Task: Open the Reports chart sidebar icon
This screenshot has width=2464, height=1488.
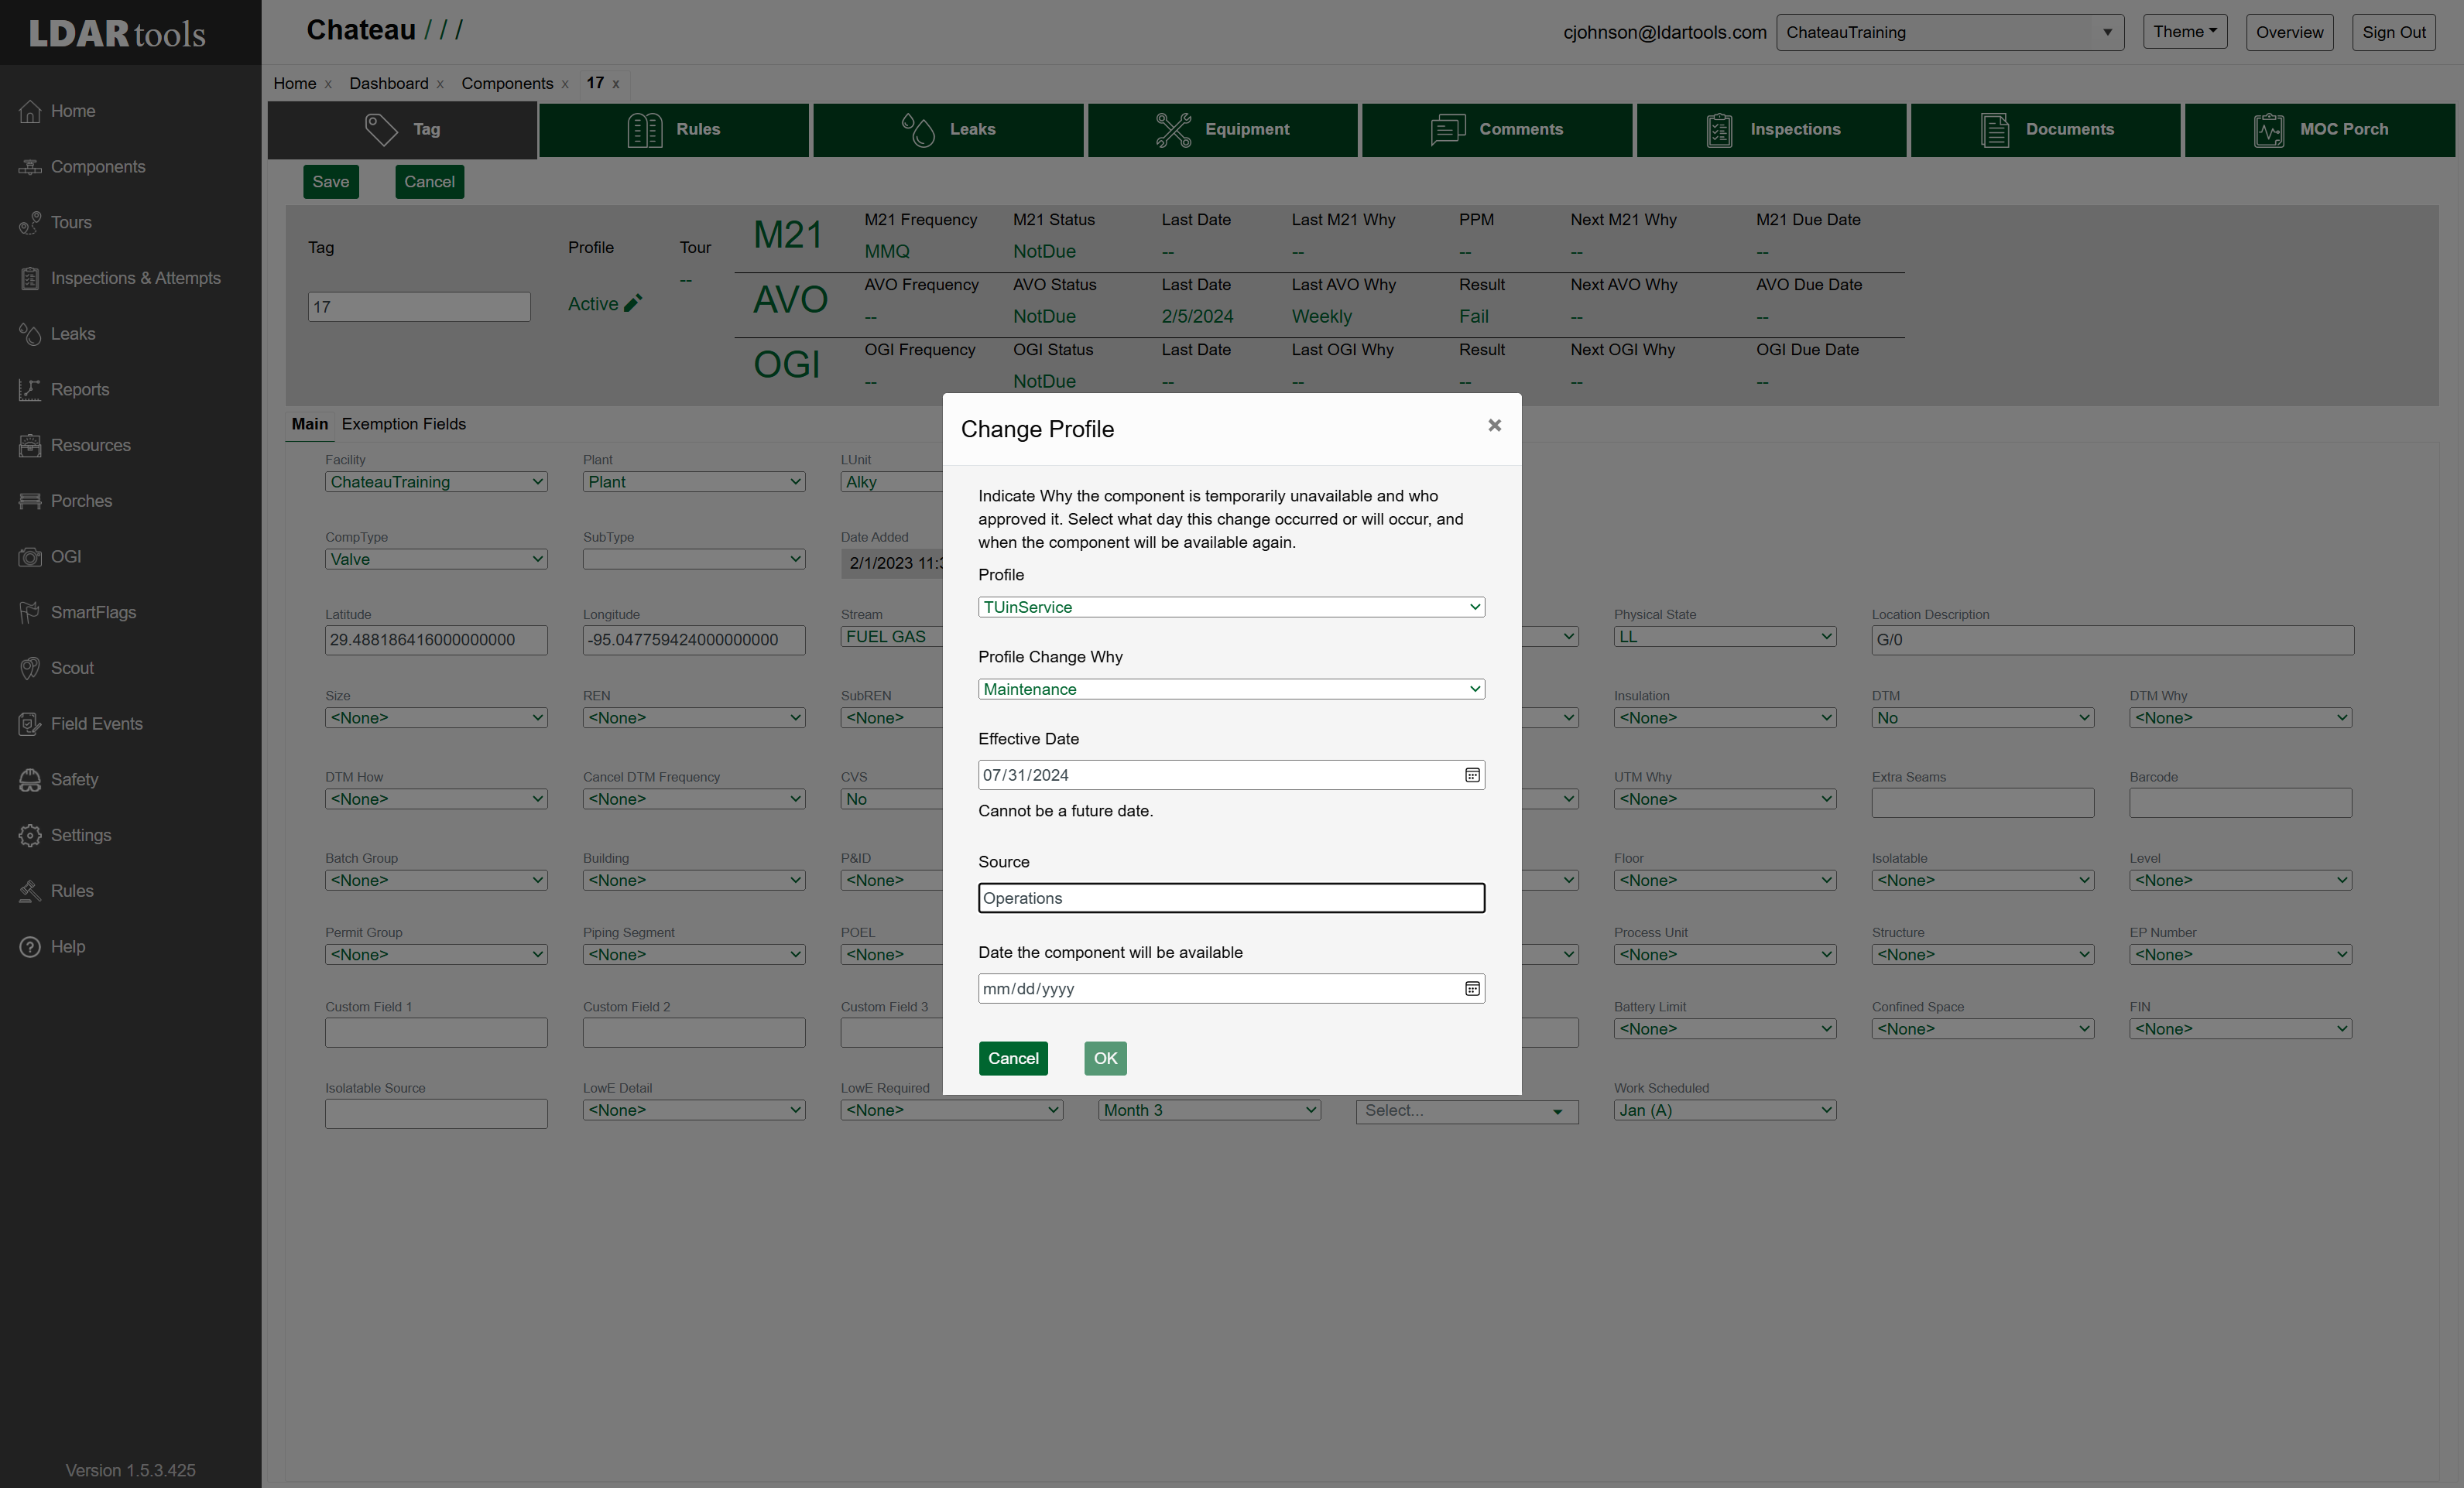Action: click(30, 390)
